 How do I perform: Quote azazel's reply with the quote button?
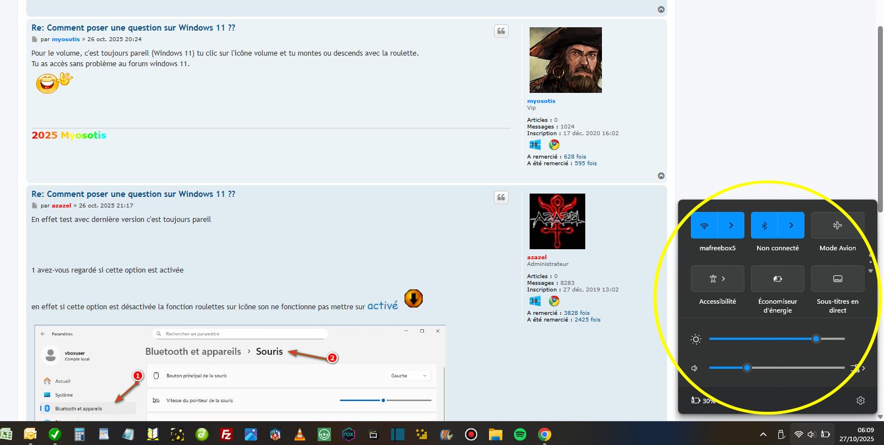click(501, 197)
